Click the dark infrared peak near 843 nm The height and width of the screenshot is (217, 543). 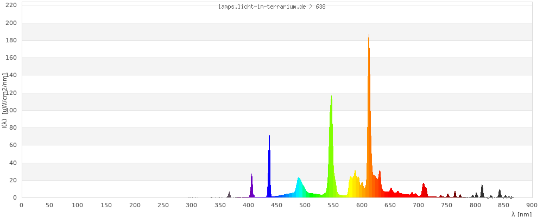[x=500, y=194]
